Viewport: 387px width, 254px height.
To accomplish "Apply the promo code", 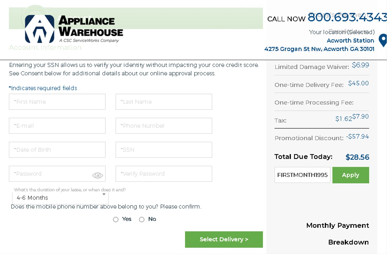I will pyautogui.click(x=350, y=175).
